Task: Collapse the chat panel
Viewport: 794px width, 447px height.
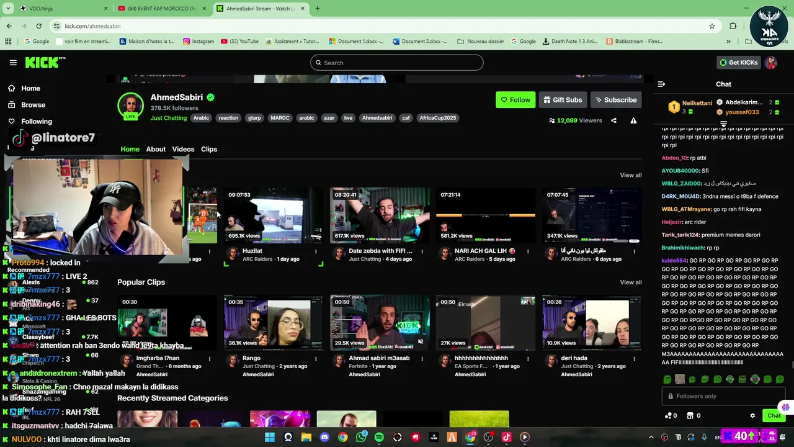Action: tap(661, 84)
